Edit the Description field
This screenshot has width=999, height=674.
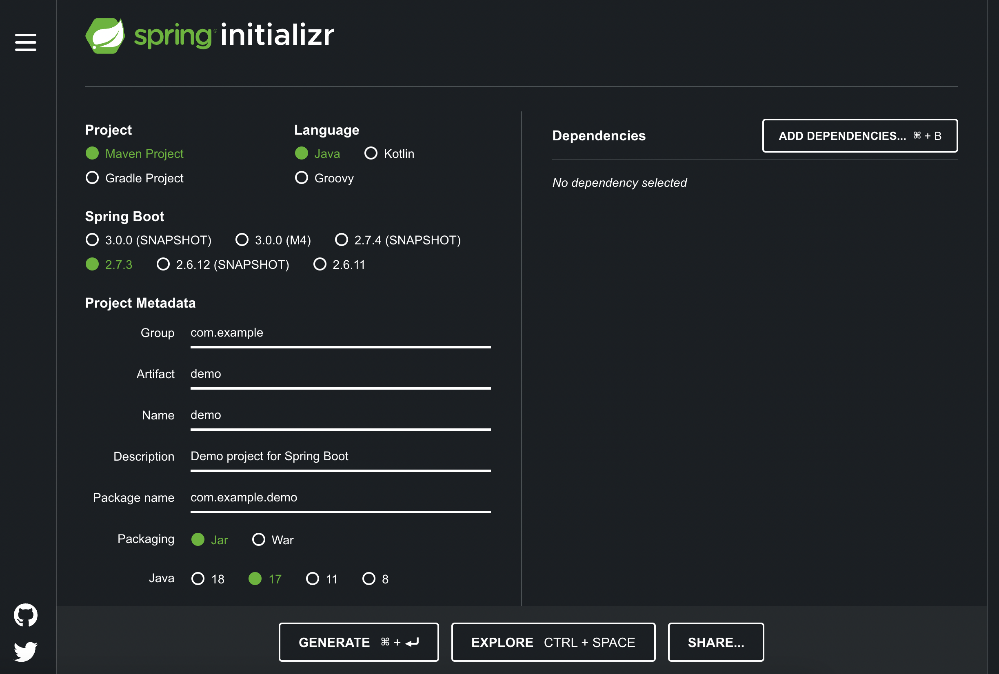tap(340, 456)
